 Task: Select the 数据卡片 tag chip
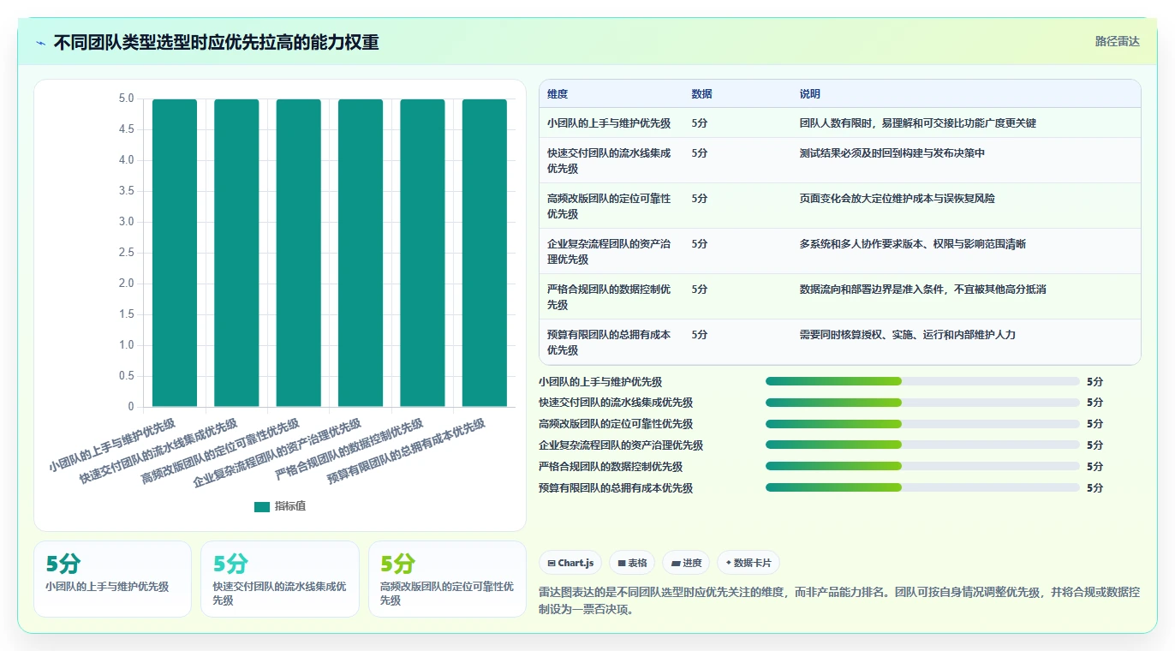tap(749, 563)
